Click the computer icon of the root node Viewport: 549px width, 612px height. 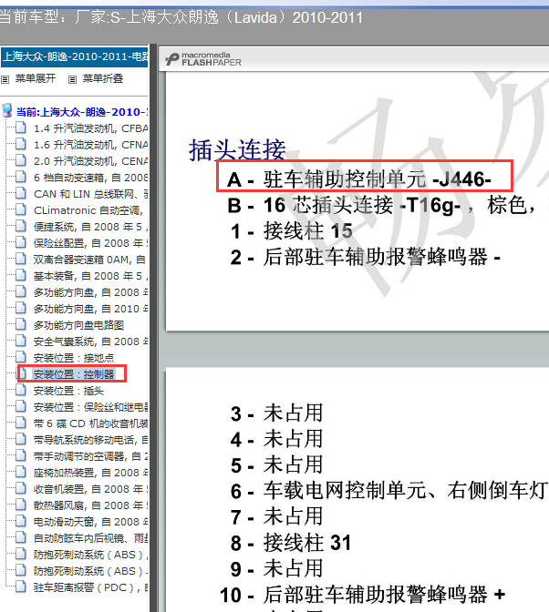tap(7, 110)
